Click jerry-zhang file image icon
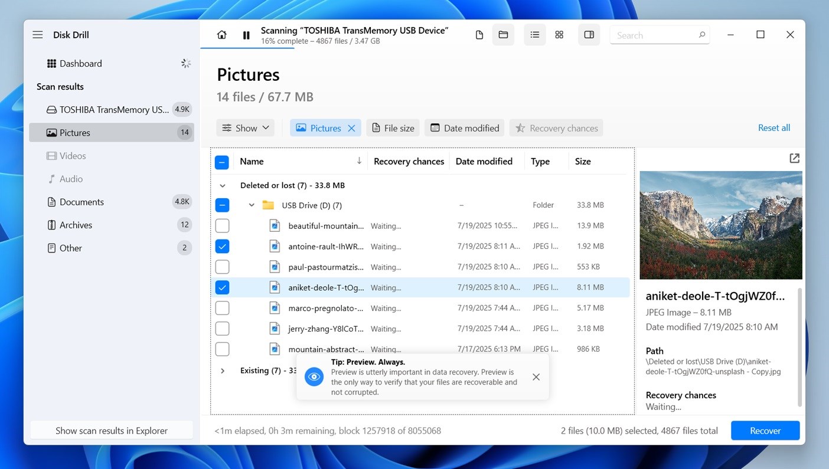Image resolution: width=829 pixels, height=469 pixels. (x=275, y=329)
